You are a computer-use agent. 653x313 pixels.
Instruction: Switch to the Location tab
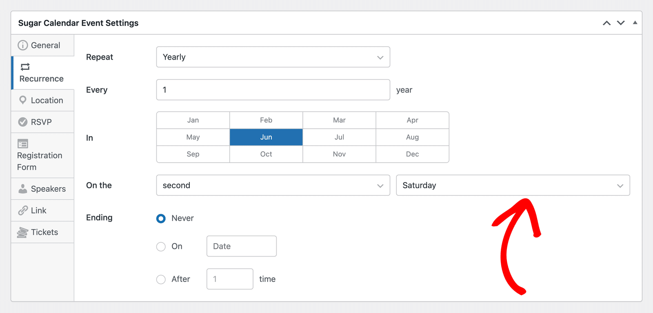click(42, 100)
